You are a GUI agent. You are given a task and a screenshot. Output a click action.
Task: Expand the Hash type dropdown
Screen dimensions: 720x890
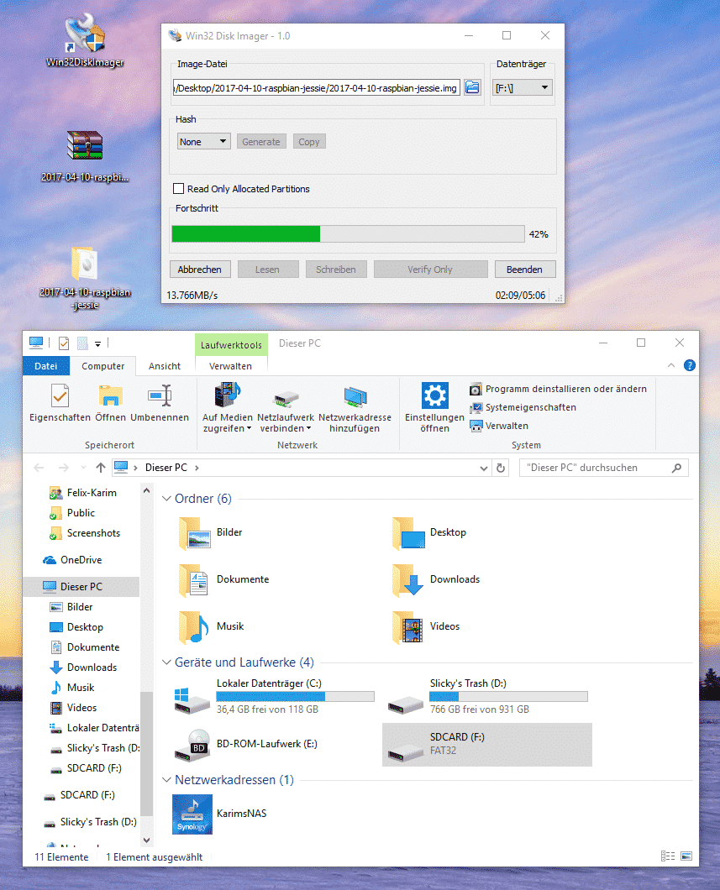pyautogui.click(x=203, y=142)
